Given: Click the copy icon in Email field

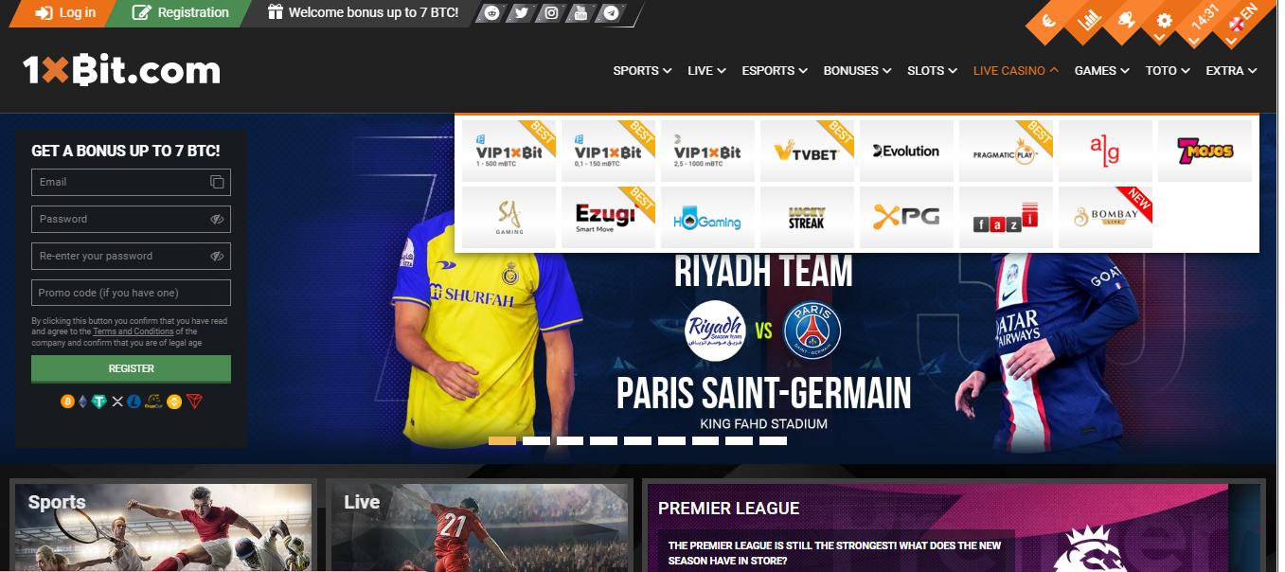Looking at the screenshot, I should click(x=217, y=182).
